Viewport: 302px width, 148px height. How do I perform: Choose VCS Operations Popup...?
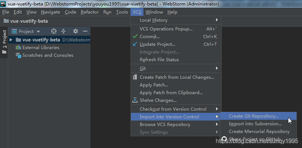click(176, 29)
